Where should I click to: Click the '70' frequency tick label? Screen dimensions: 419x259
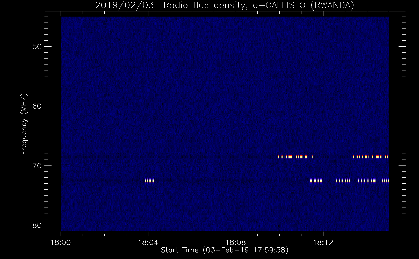[x=37, y=166]
